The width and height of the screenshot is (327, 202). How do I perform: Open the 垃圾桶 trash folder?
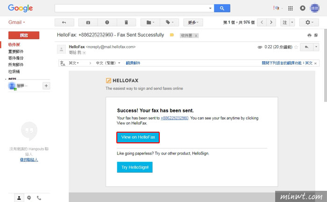(14, 72)
